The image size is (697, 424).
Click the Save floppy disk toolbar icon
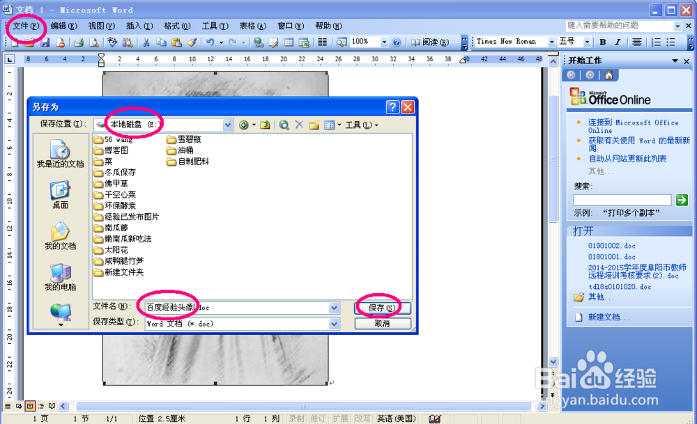[x=45, y=42]
